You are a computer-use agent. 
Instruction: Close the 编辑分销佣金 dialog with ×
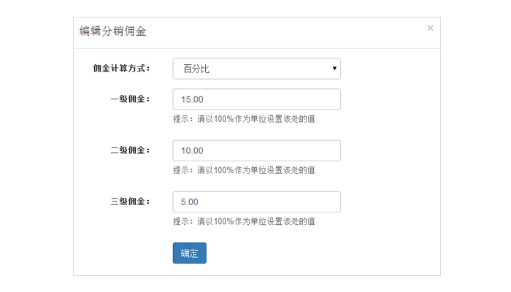(x=430, y=28)
